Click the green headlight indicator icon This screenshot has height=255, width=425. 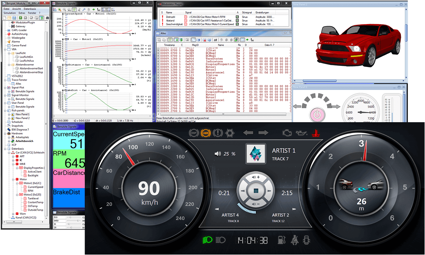click(208, 240)
